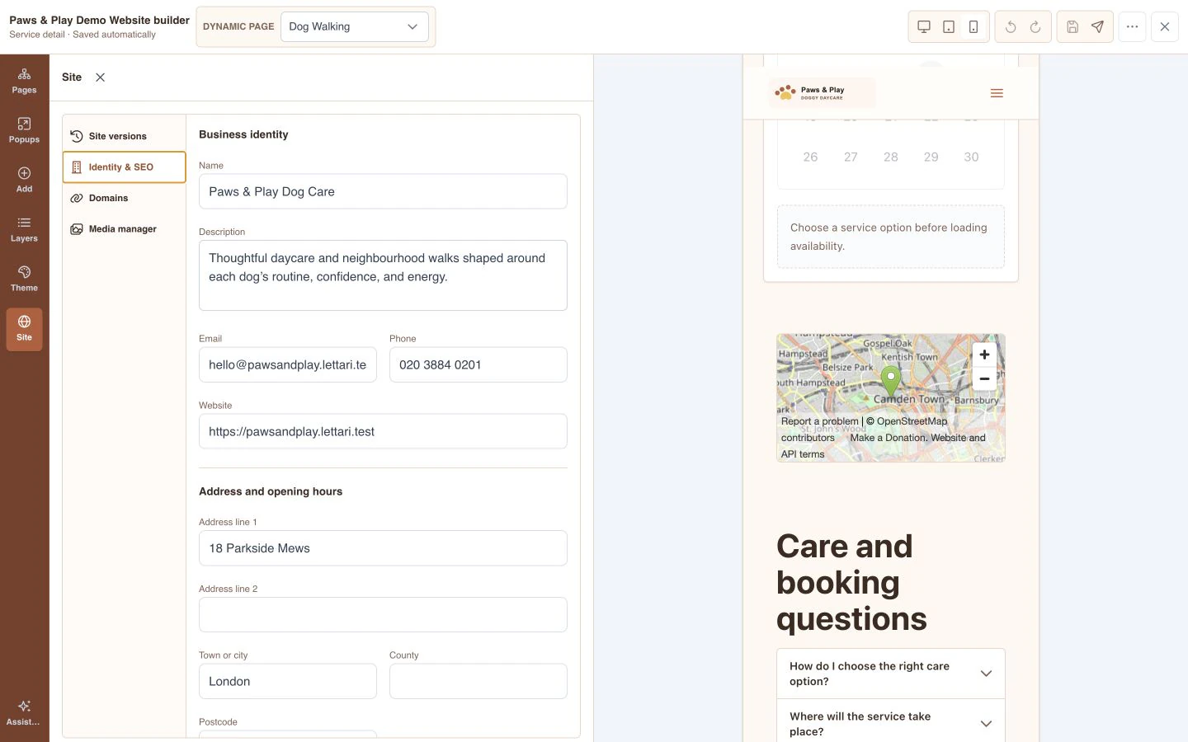The width and height of the screenshot is (1188, 742).
Task: Open the Popups panel
Action: (24, 130)
